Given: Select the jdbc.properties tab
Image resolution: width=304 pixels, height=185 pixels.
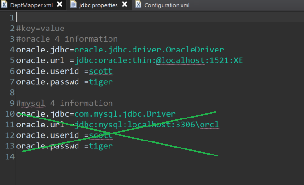Looking at the screenshot, I should coord(98,5).
